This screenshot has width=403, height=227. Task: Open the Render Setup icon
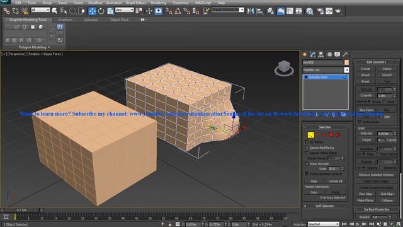[x=320, y=11]
